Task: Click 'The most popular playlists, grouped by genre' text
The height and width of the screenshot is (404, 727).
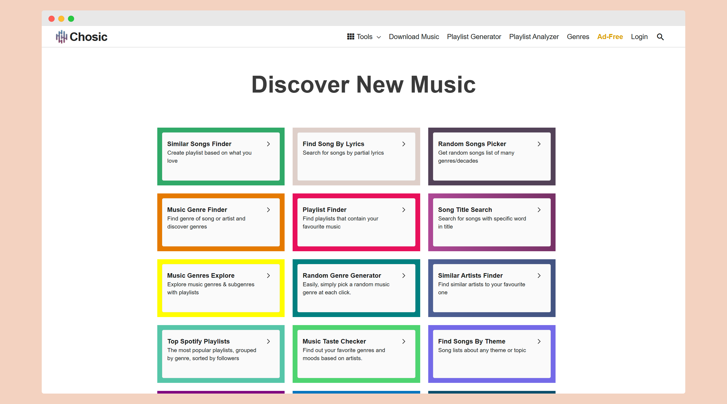Action: point(212,354)
